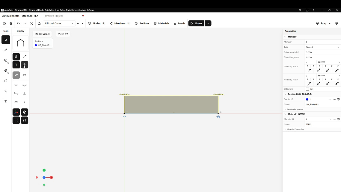Screen dimensions: 341x192
Task: Click blue Section ID color swatch
Action: coord(307,99)
